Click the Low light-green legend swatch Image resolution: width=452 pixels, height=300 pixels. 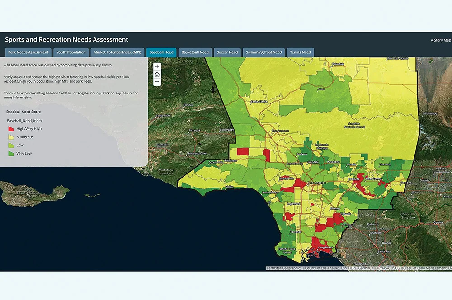coord(11,145)
